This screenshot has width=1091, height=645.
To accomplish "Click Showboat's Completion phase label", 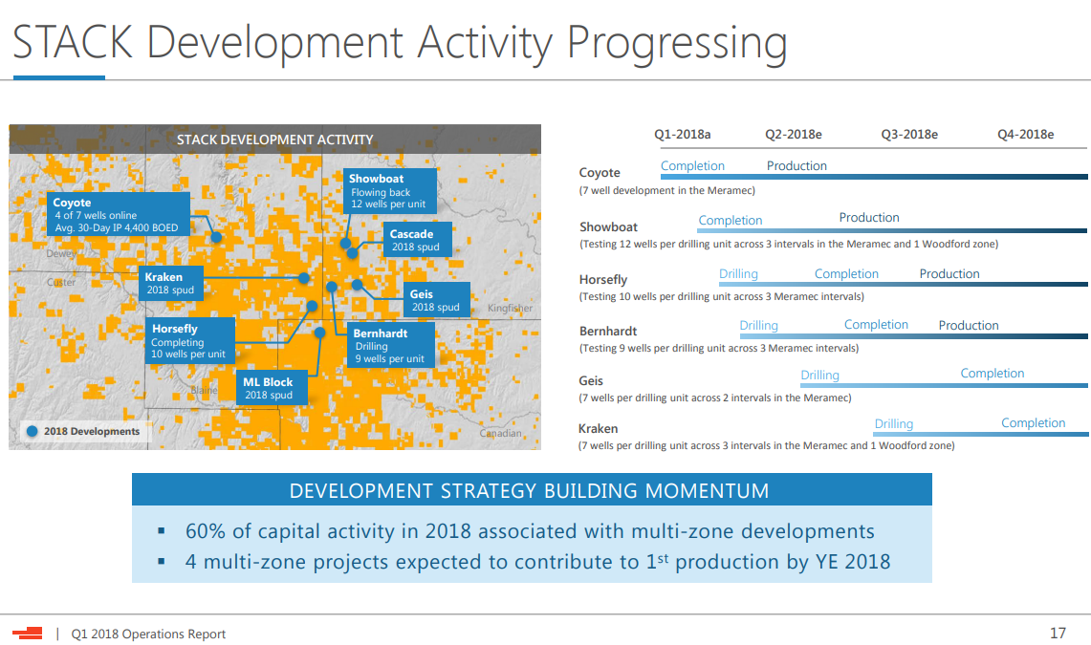I will tap(730, 220).
